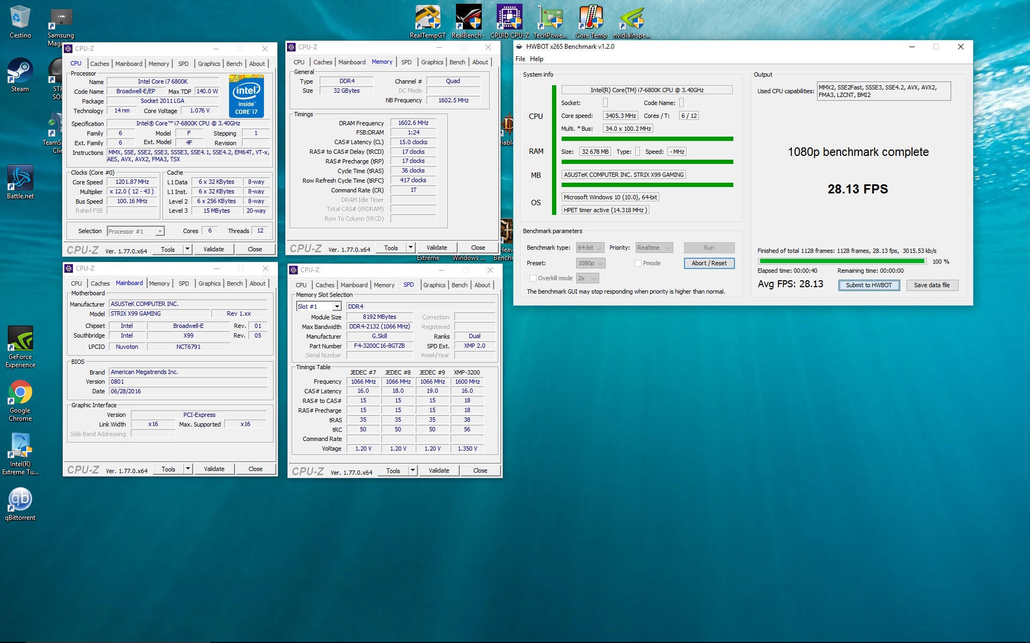Viewport: 1030px width, 643px height.
Task: Switch to Bench tab in CPU-Z Mainboard window
Action: (234, 283)
